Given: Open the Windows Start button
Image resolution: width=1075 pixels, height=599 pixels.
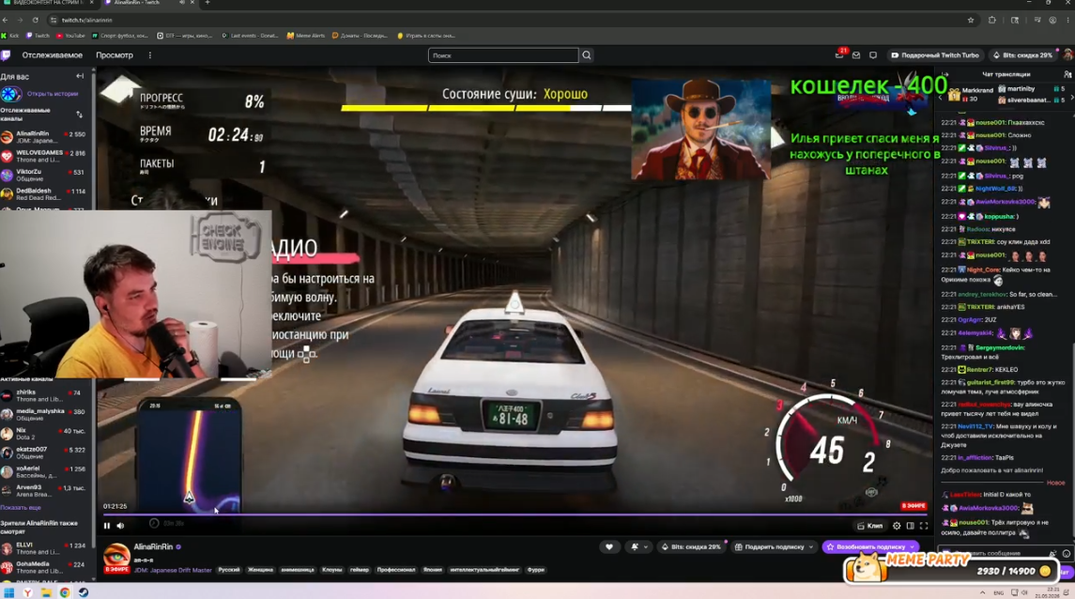Looking at the screenshot, I should click(x=8, y=592).
